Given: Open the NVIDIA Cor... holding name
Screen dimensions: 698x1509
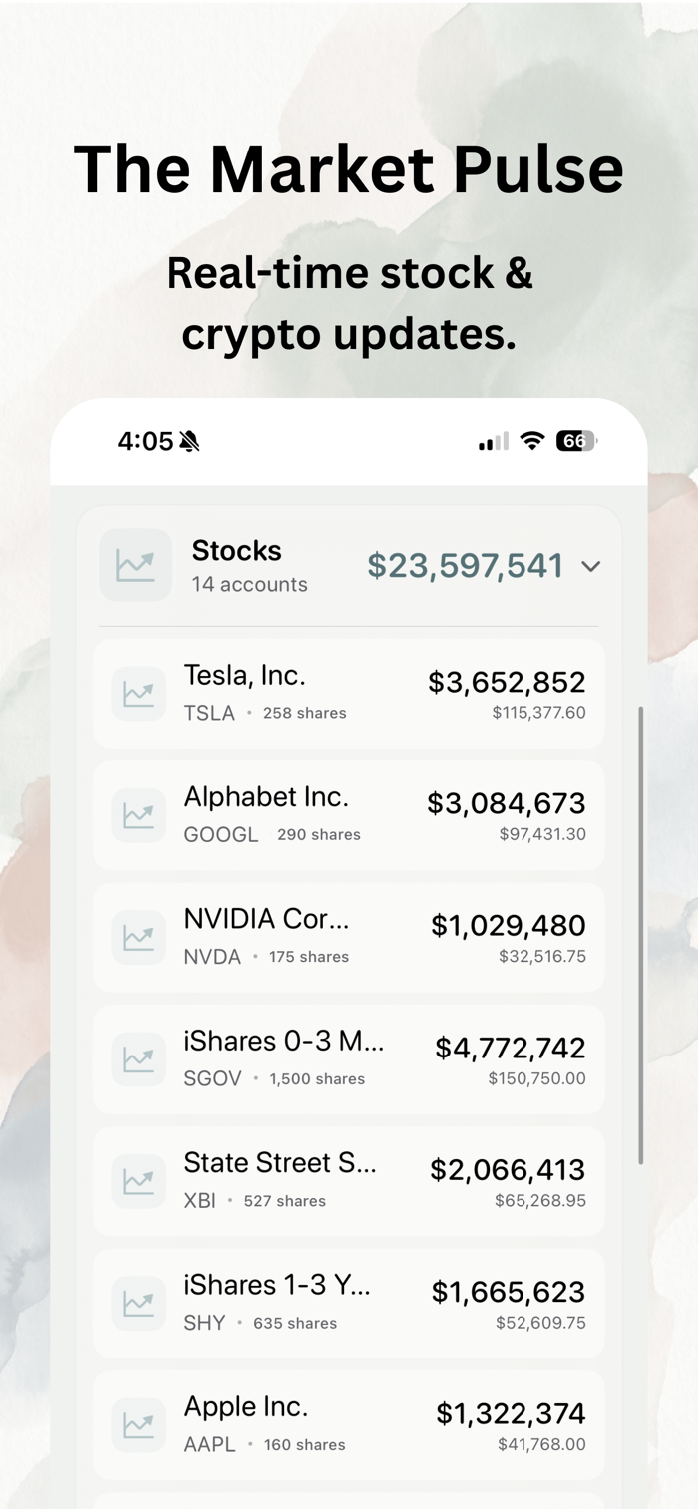Looking at the screenshot, I should [267, 919].
